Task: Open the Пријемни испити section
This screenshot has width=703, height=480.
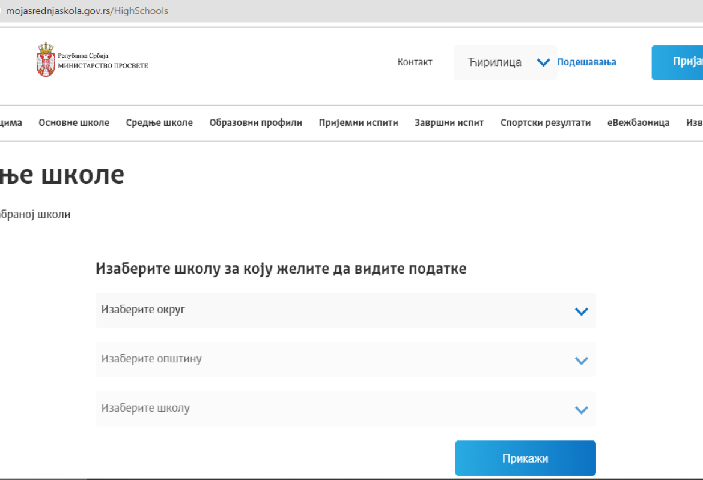Action: 358,122
